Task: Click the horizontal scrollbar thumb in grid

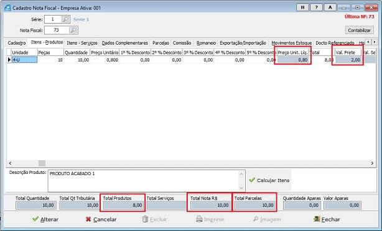Action: point(42,163)
